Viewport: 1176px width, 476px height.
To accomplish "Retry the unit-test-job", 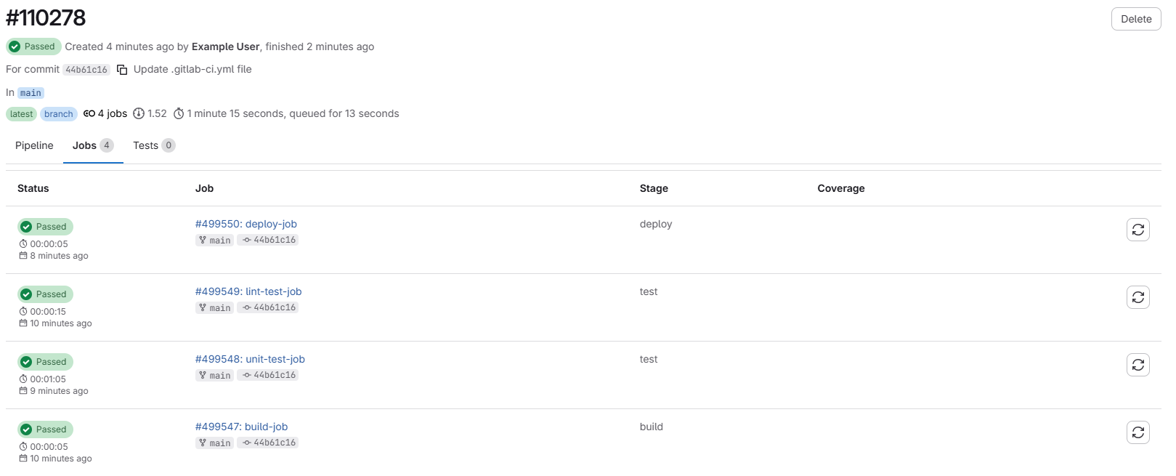I will [1138, 364].
